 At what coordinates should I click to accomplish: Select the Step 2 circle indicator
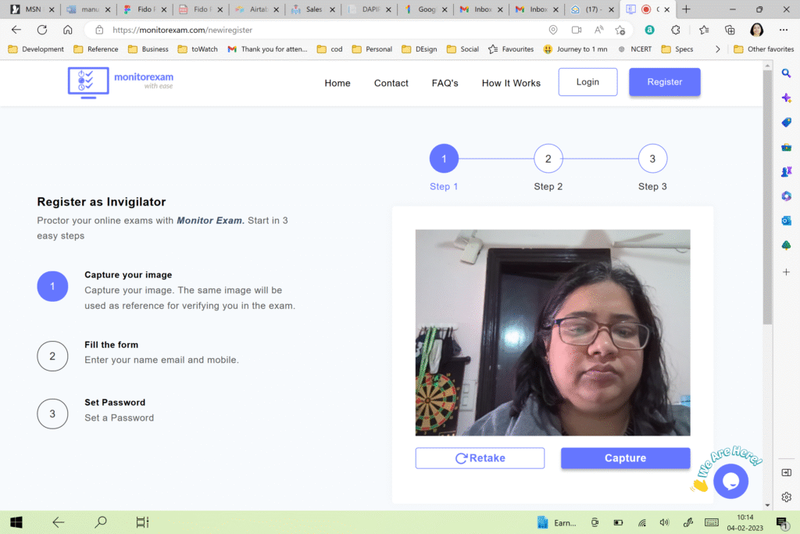548,159
